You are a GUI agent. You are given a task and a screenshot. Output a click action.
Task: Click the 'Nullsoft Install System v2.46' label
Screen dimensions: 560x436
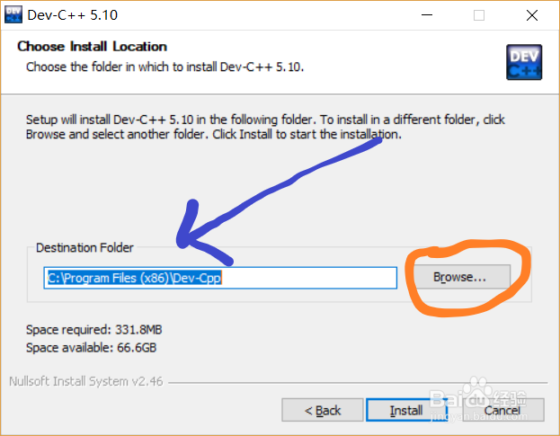point(86,381)
